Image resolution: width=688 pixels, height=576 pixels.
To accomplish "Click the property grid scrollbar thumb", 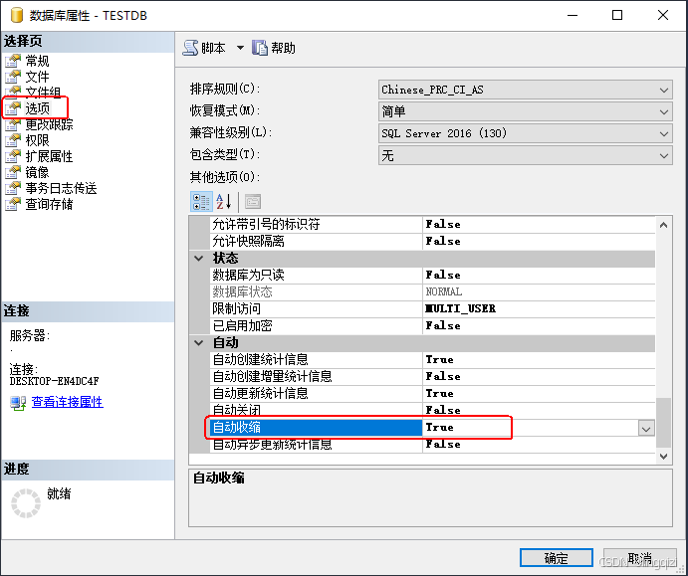I will click(x=663, y=423).
